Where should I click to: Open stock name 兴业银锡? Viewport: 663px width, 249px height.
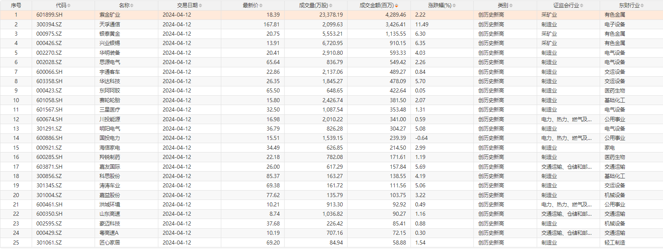[x=110, y=43]
